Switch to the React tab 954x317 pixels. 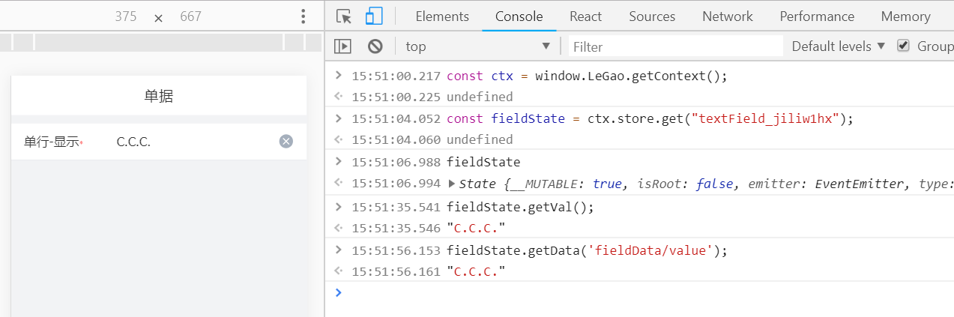pyautogui.click(x=585, y=16)
